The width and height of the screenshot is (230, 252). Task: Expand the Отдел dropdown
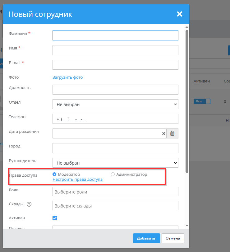coord(115,105)
